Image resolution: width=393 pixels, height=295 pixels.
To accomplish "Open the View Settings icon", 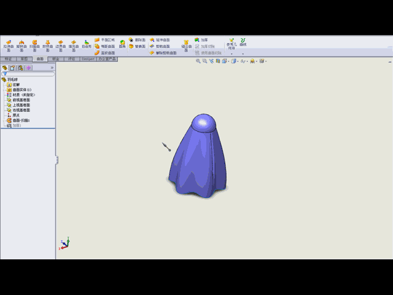I will pyautogui.click(x=262, y=61).
